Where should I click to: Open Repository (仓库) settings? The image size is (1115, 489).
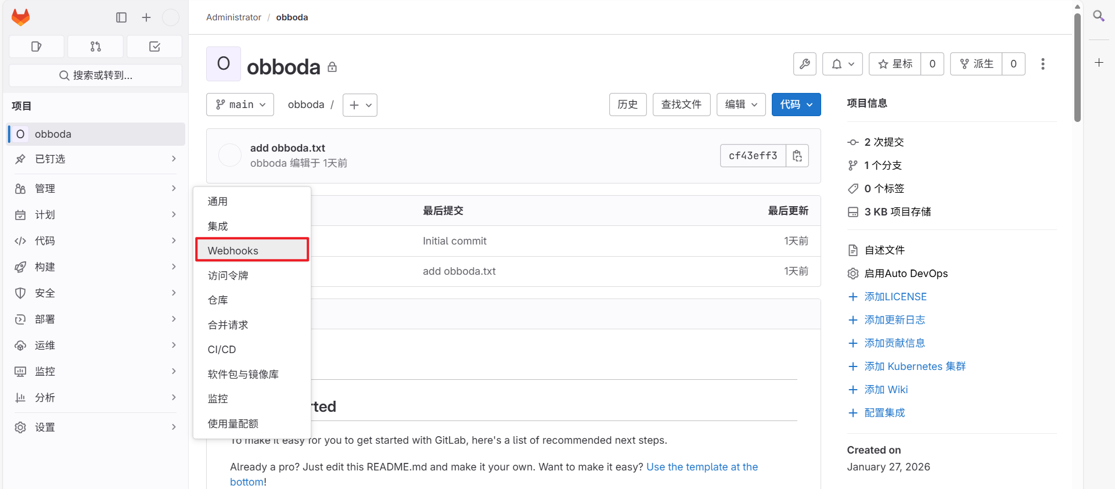point(252,300)
